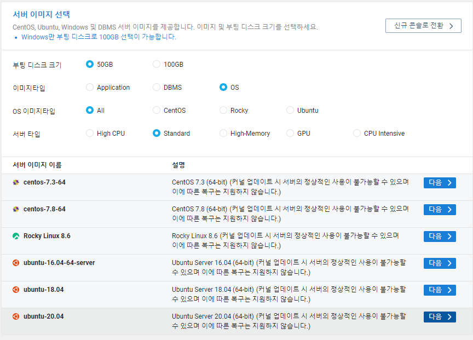Screen dimensions: 473x340
Task: Click the ubuntu-18.04 logo icon
Action: click(16, 290)
